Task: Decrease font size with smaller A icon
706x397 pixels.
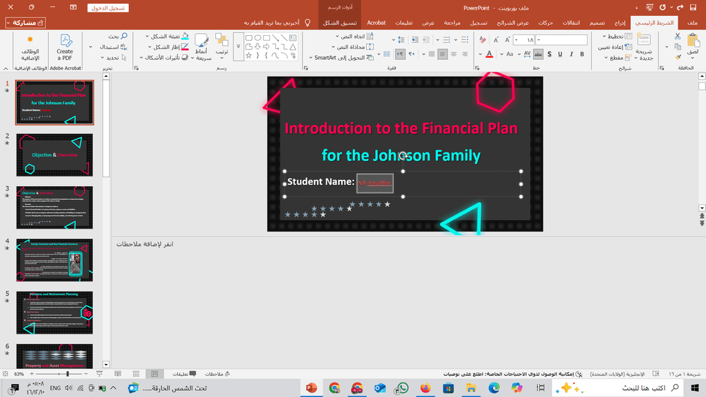Action: pyautogui.click(x=496, y=40)
